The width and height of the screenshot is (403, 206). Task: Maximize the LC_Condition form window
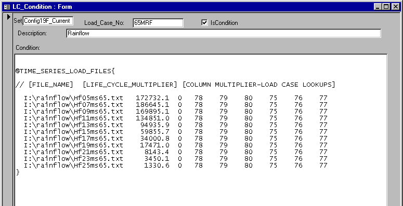pos(386,7)
